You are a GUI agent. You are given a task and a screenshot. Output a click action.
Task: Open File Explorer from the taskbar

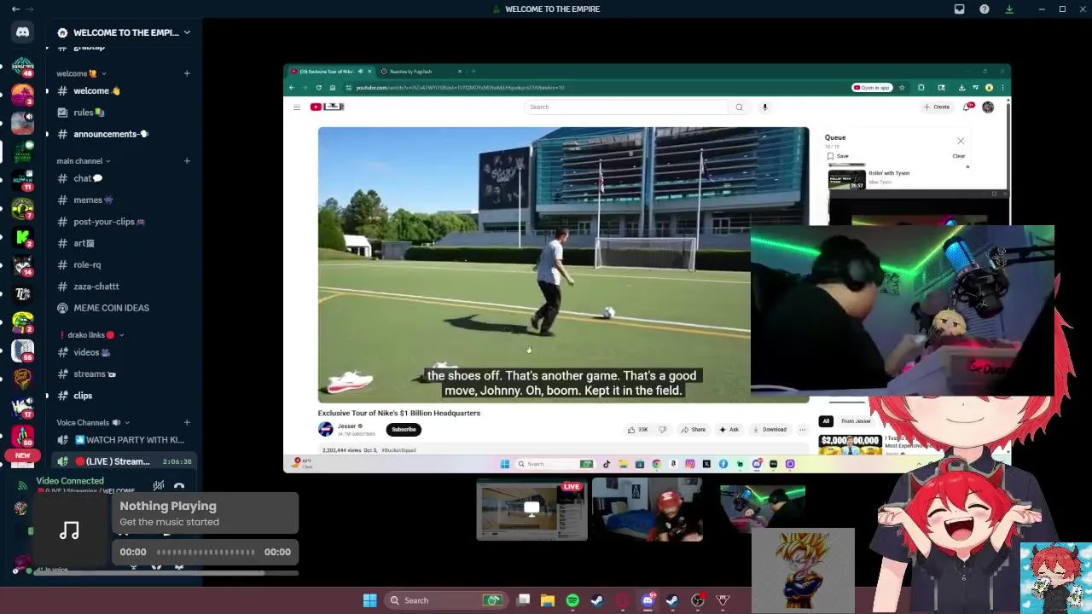pos(548,600)
